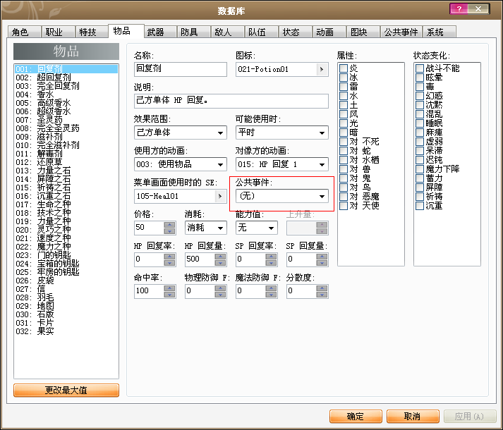Decrease HP 回复量 with down arrow

[220, 263]
